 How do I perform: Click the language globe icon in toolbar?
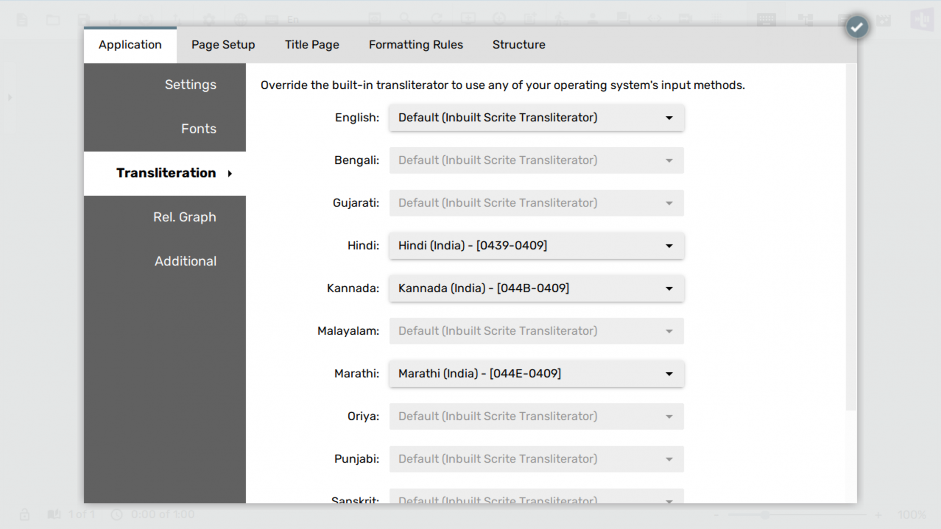[240, 19]
